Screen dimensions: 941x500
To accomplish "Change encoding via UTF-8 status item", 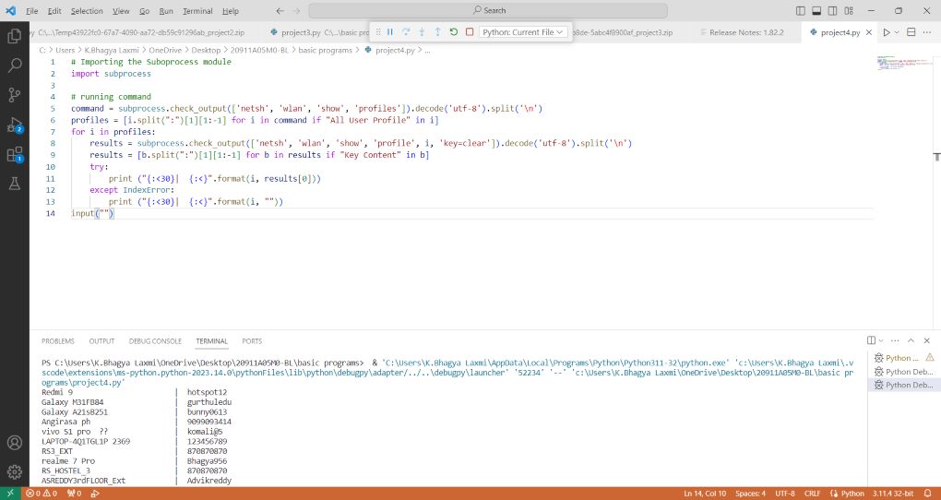I will [x=785, y=494].
